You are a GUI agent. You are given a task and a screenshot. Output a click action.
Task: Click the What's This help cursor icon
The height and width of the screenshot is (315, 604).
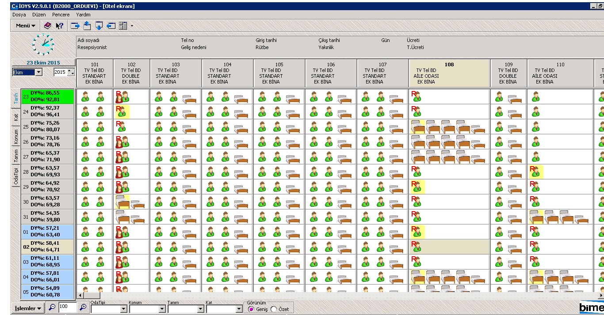pyautogui.click(x=60, y=26)
